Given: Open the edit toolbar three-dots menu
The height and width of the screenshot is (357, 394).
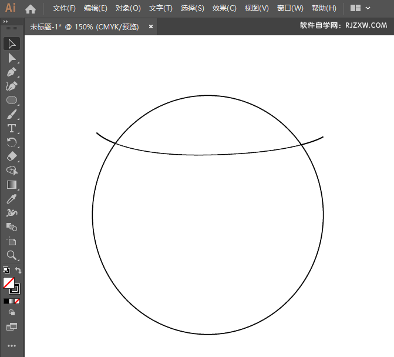Looking at the screenshot, I should tap(11, 346).
